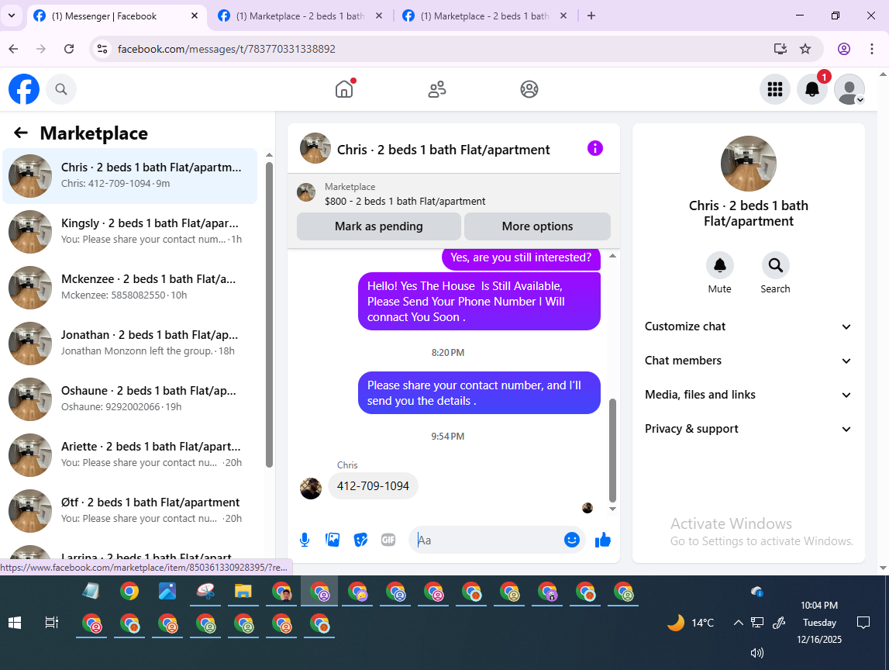889x670 pixels.
Task: Open the Groups icon in top navigation
Action: click(x=529, y=89)
